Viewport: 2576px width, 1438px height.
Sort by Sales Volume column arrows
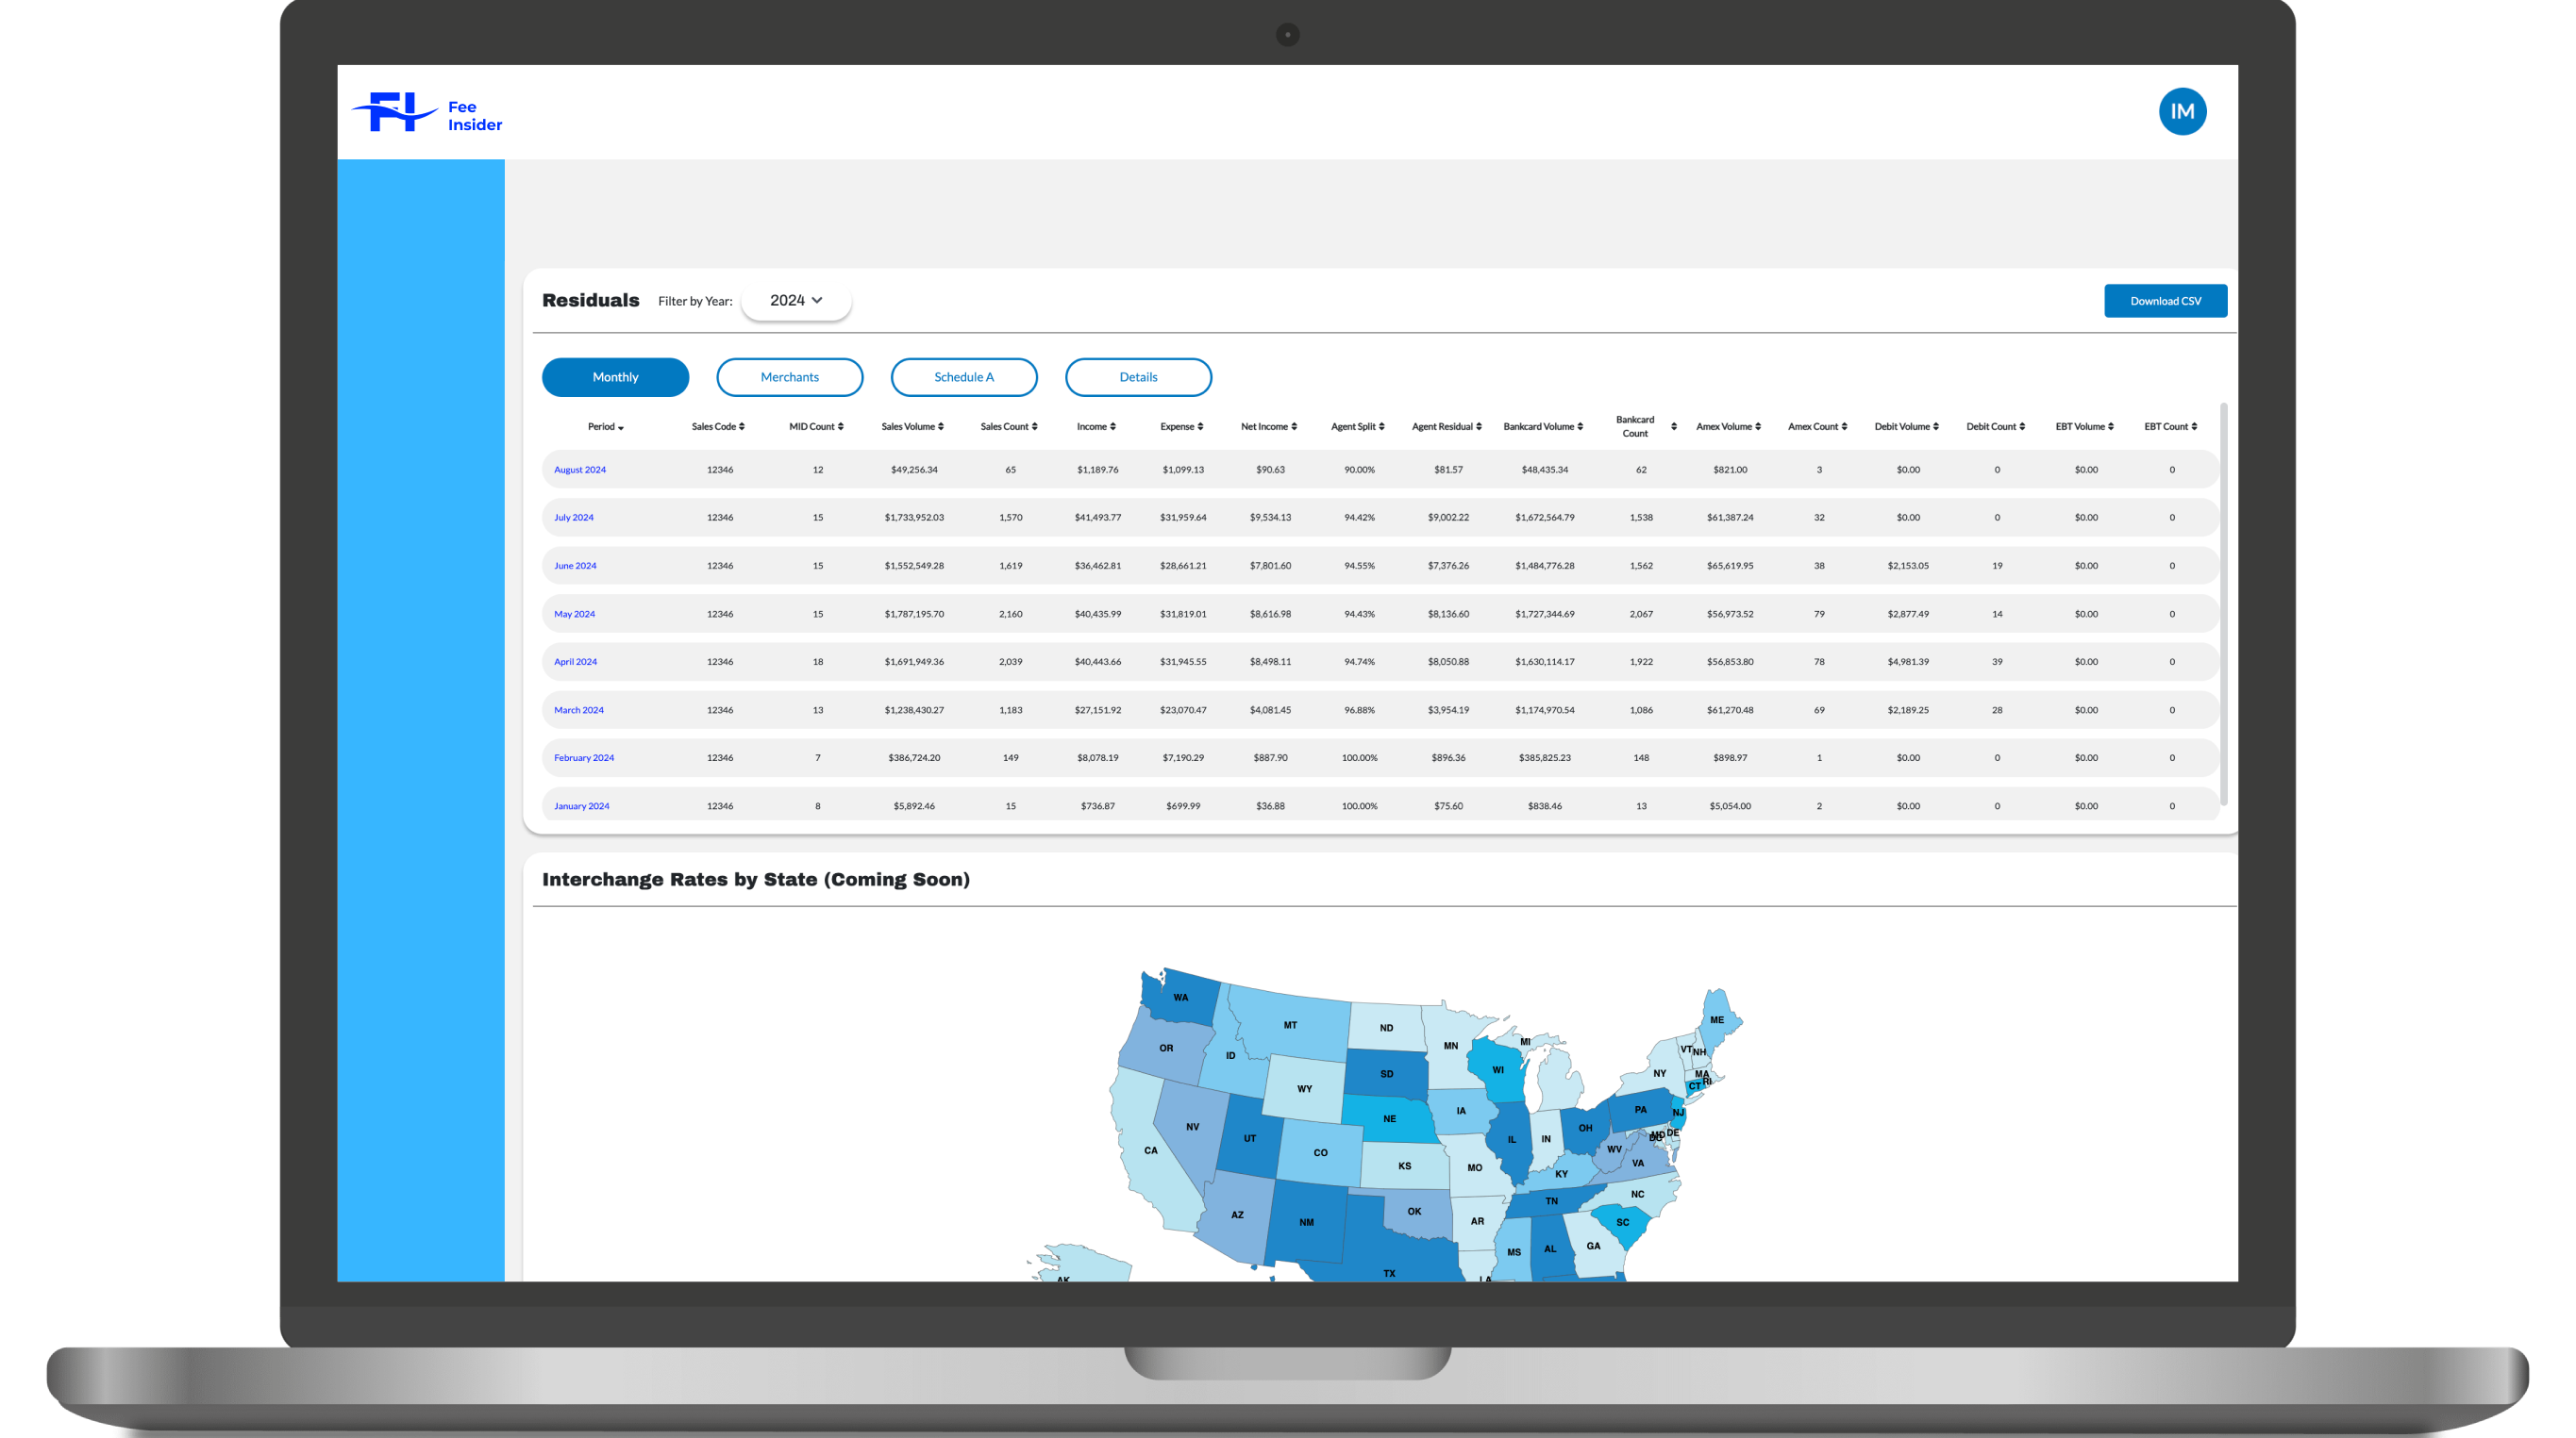pyautogui.click(x=940, y=427)
